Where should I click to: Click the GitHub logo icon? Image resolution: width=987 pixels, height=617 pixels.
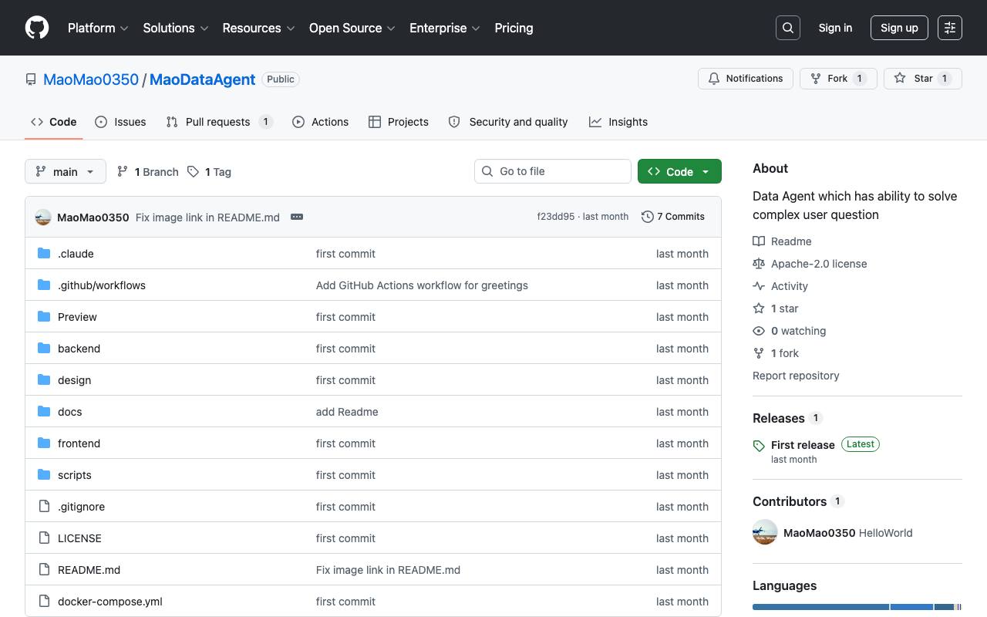37,28
